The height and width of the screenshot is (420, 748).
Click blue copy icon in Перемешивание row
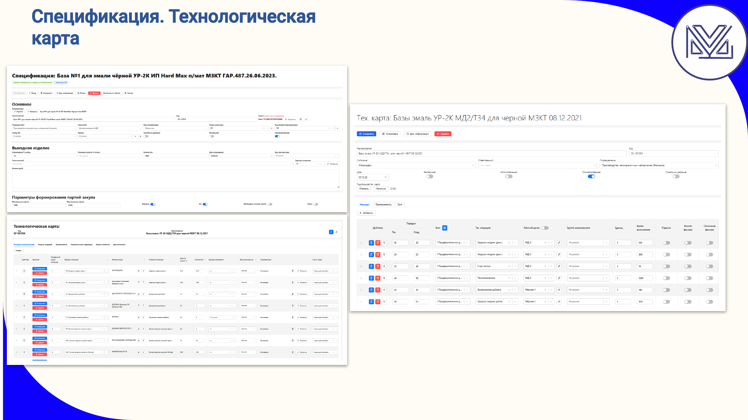pyautogui.click(x=371, y=278)
